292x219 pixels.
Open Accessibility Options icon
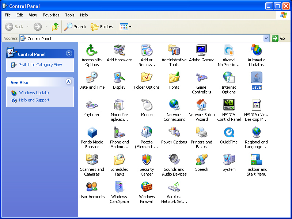[x=92, y=50]
